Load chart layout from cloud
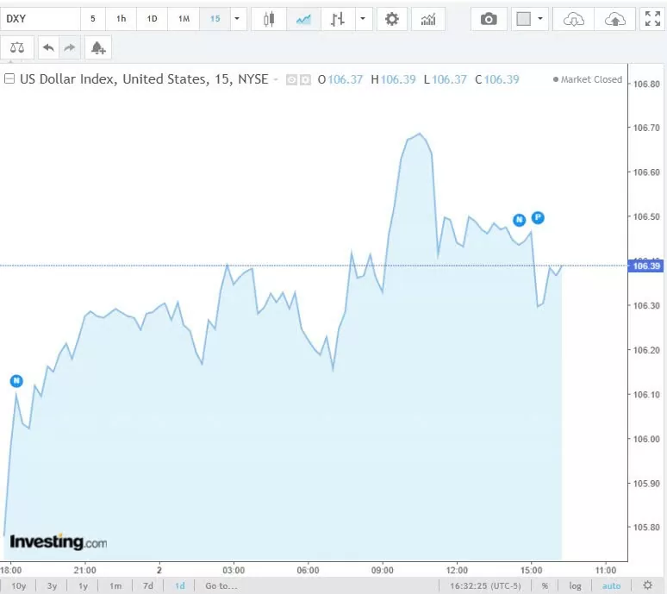The height and width of the screenshot is (594, 667). (574, 18)
